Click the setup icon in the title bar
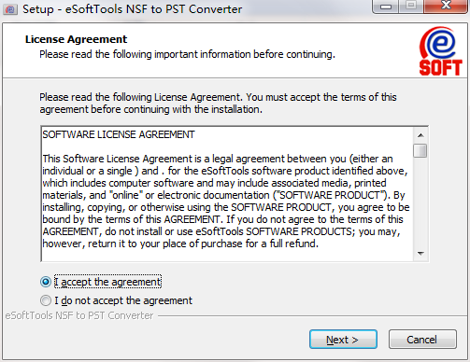Viewport: 470px width, 362px height. [x=10, y=9]
